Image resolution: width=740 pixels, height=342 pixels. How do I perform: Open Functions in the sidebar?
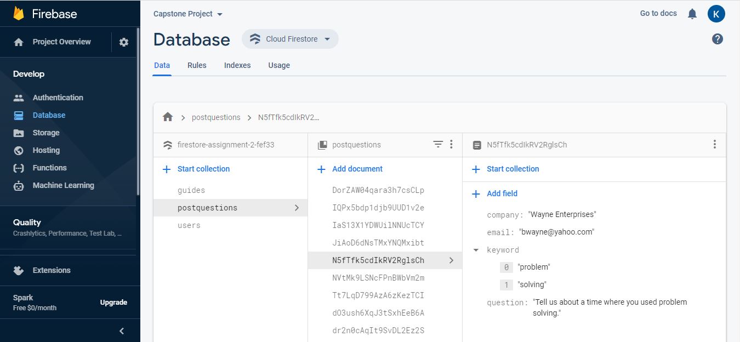[x=49, y=168]
